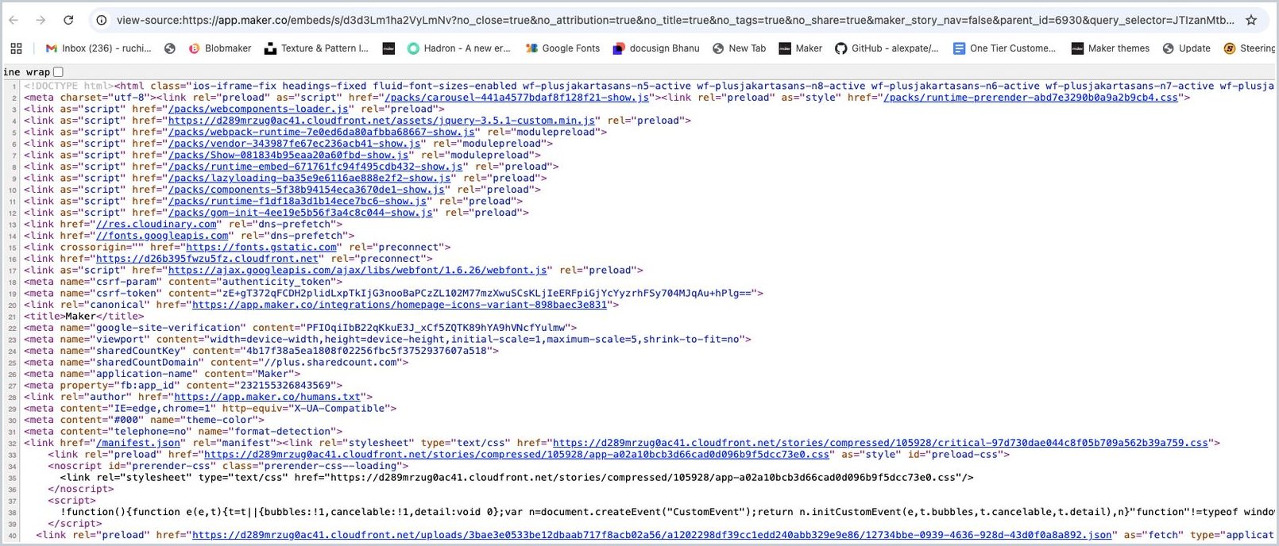Open the Maker bookmark

(801, 48)
